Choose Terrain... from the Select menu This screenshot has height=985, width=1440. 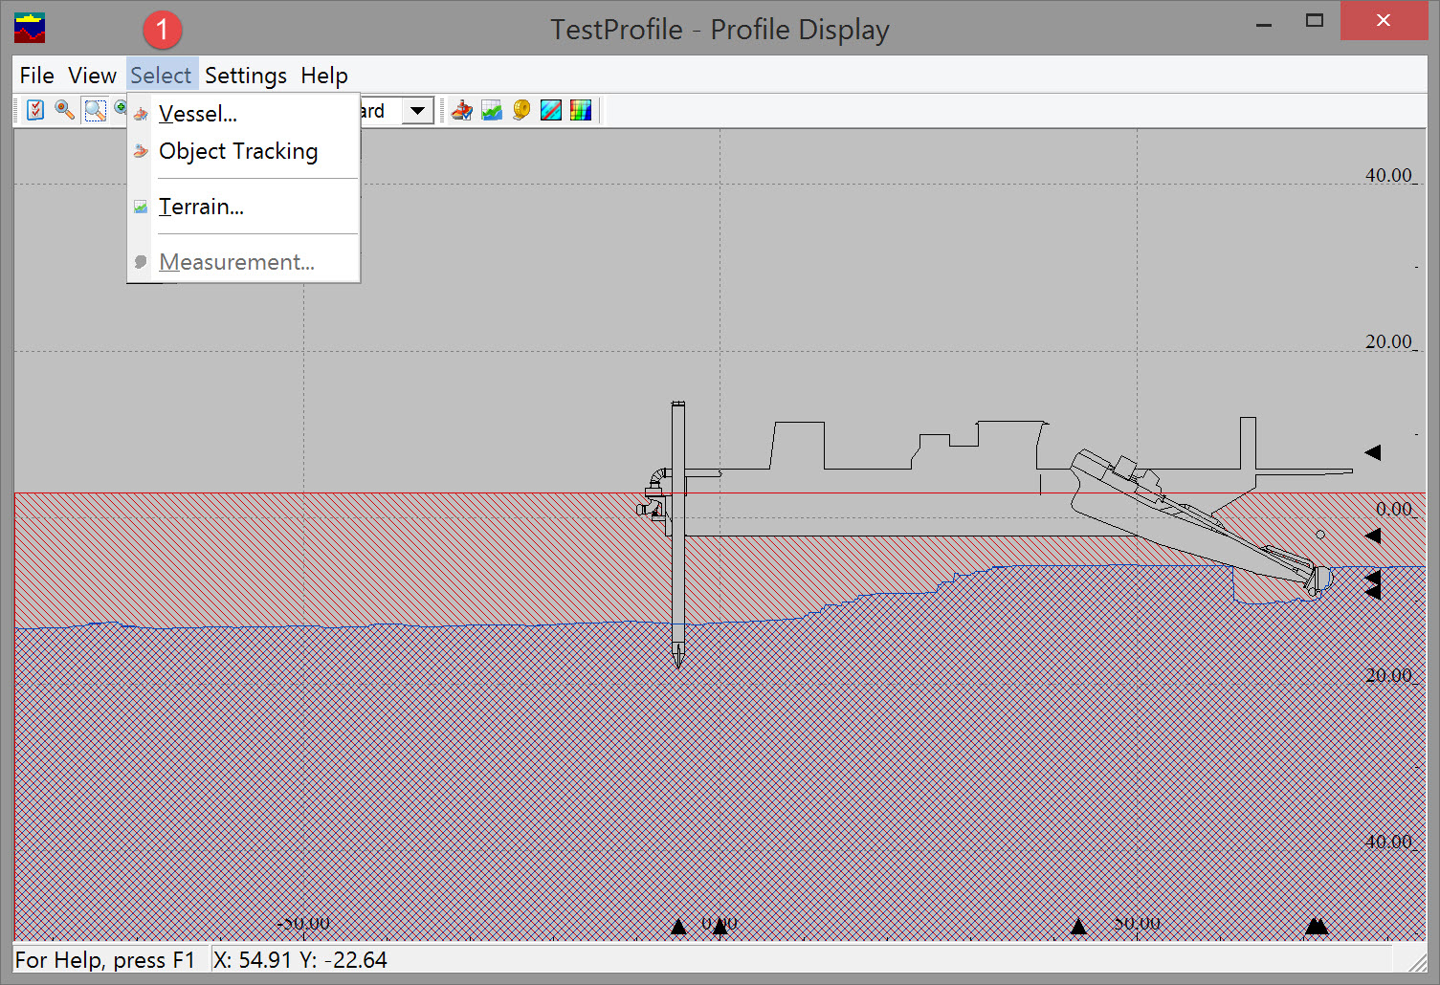(x=201, y=207)
